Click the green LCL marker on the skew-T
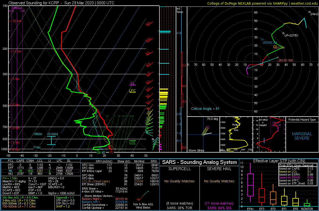Image resolution: width=319 pixels, height=211 pixels. coord(132,142)
